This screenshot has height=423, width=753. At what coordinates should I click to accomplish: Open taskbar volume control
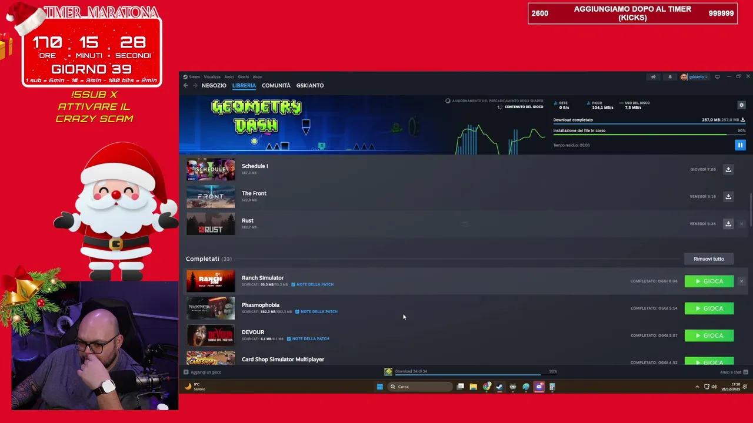coord(714,387)
